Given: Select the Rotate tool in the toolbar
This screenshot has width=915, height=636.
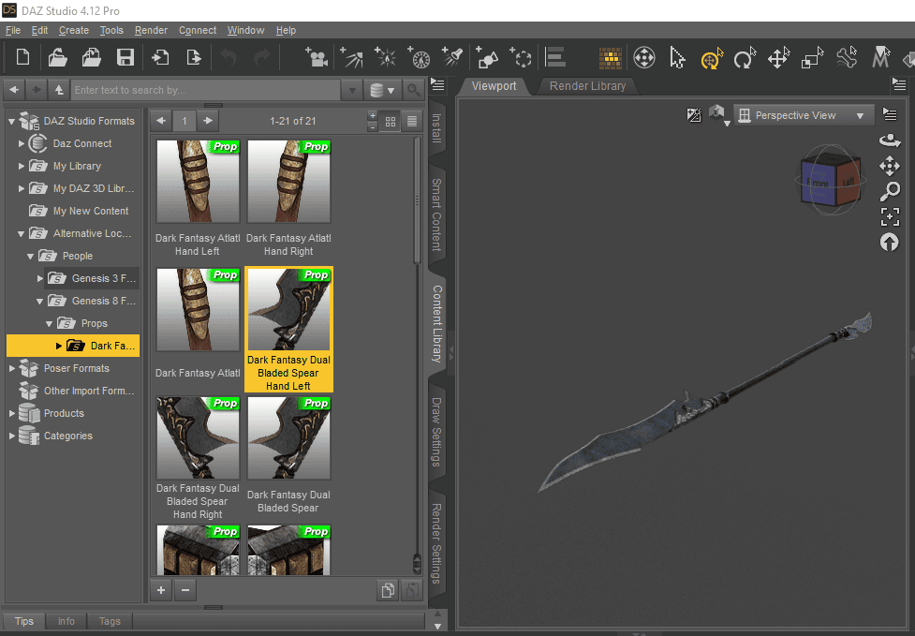Looking at the screenshot, I should point(744,57).
